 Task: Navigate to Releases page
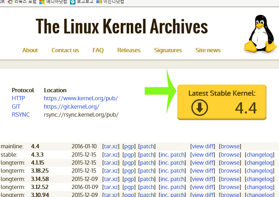point(129,50)
